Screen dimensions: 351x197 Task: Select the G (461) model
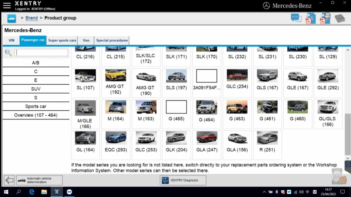coord(267,114)
